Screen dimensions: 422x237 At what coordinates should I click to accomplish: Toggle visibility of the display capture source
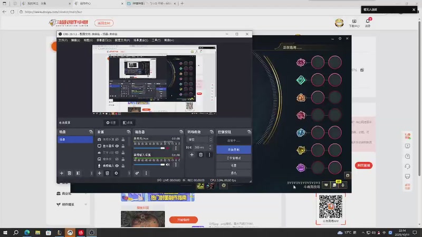pos(117,146)
